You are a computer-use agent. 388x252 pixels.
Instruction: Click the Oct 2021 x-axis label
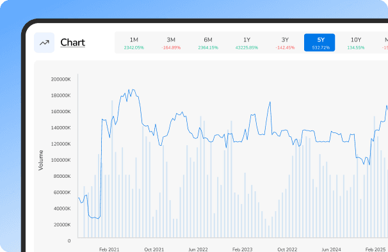coord(154,249)
